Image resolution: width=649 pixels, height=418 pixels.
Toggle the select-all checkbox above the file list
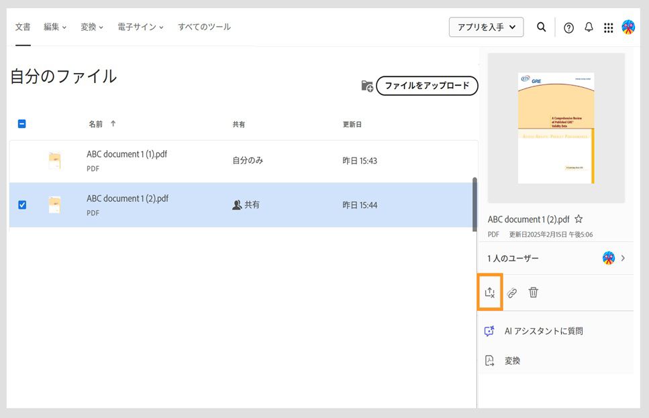22,124
